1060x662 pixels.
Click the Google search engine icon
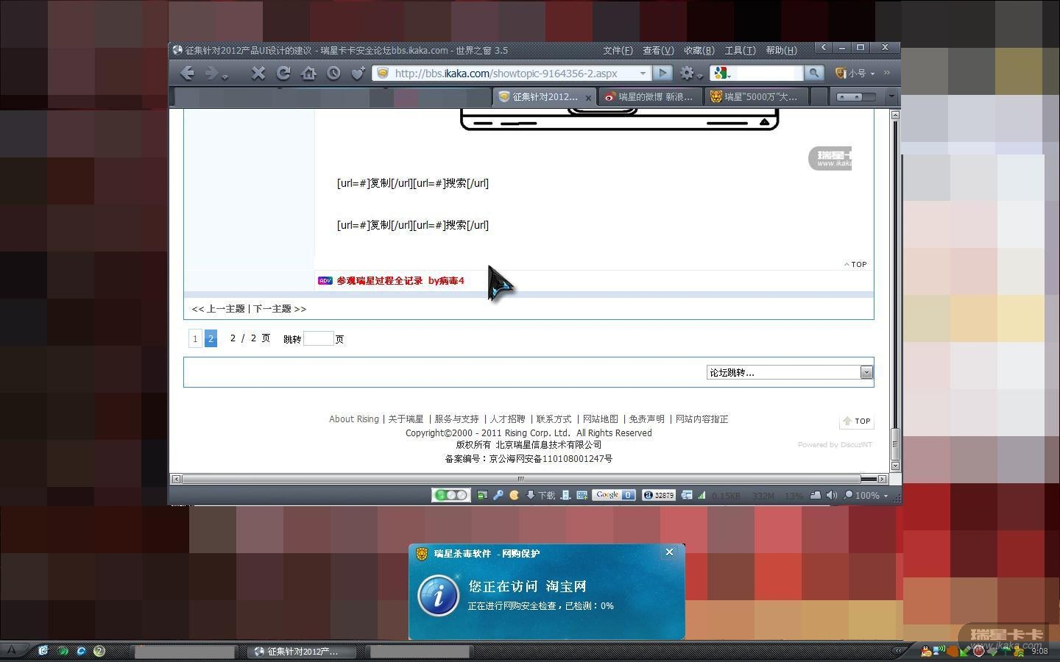click(x=721, y=73)
